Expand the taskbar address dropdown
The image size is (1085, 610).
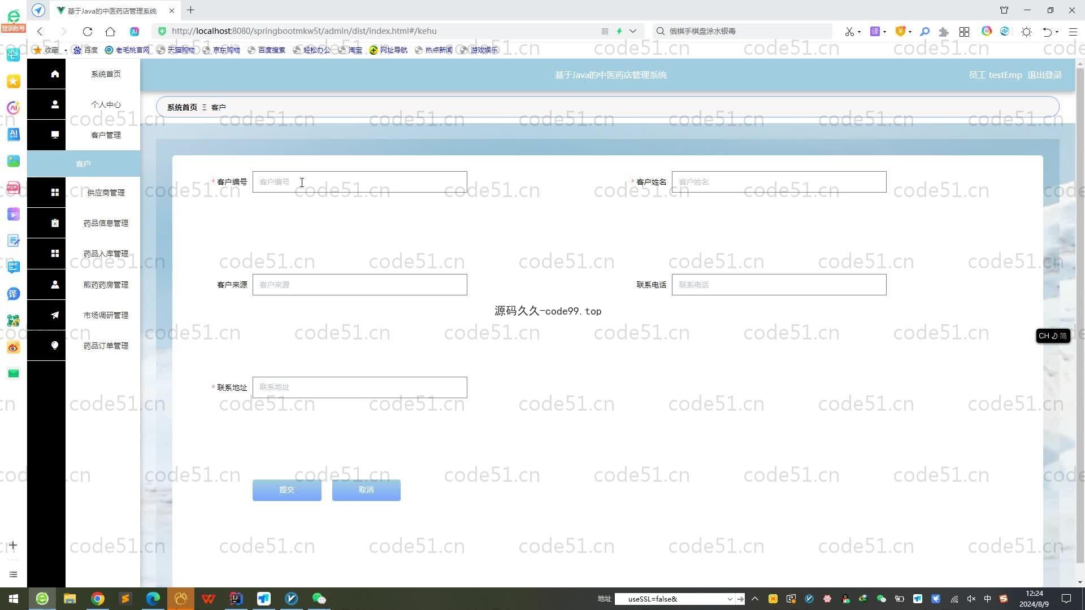coord(730,599)
